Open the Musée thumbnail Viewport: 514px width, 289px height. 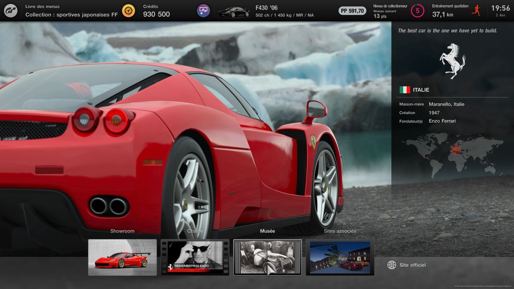[267, 257]
